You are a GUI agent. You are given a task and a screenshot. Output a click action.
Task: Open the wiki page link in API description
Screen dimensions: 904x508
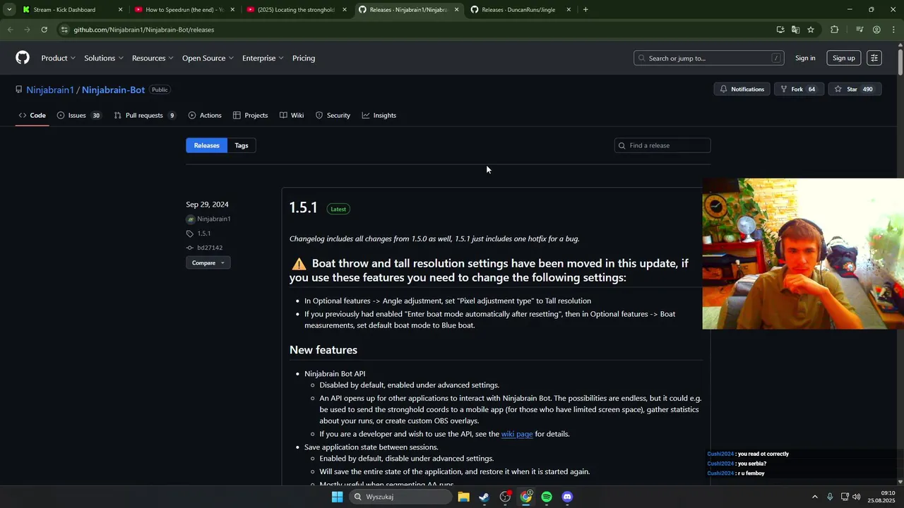517,434
